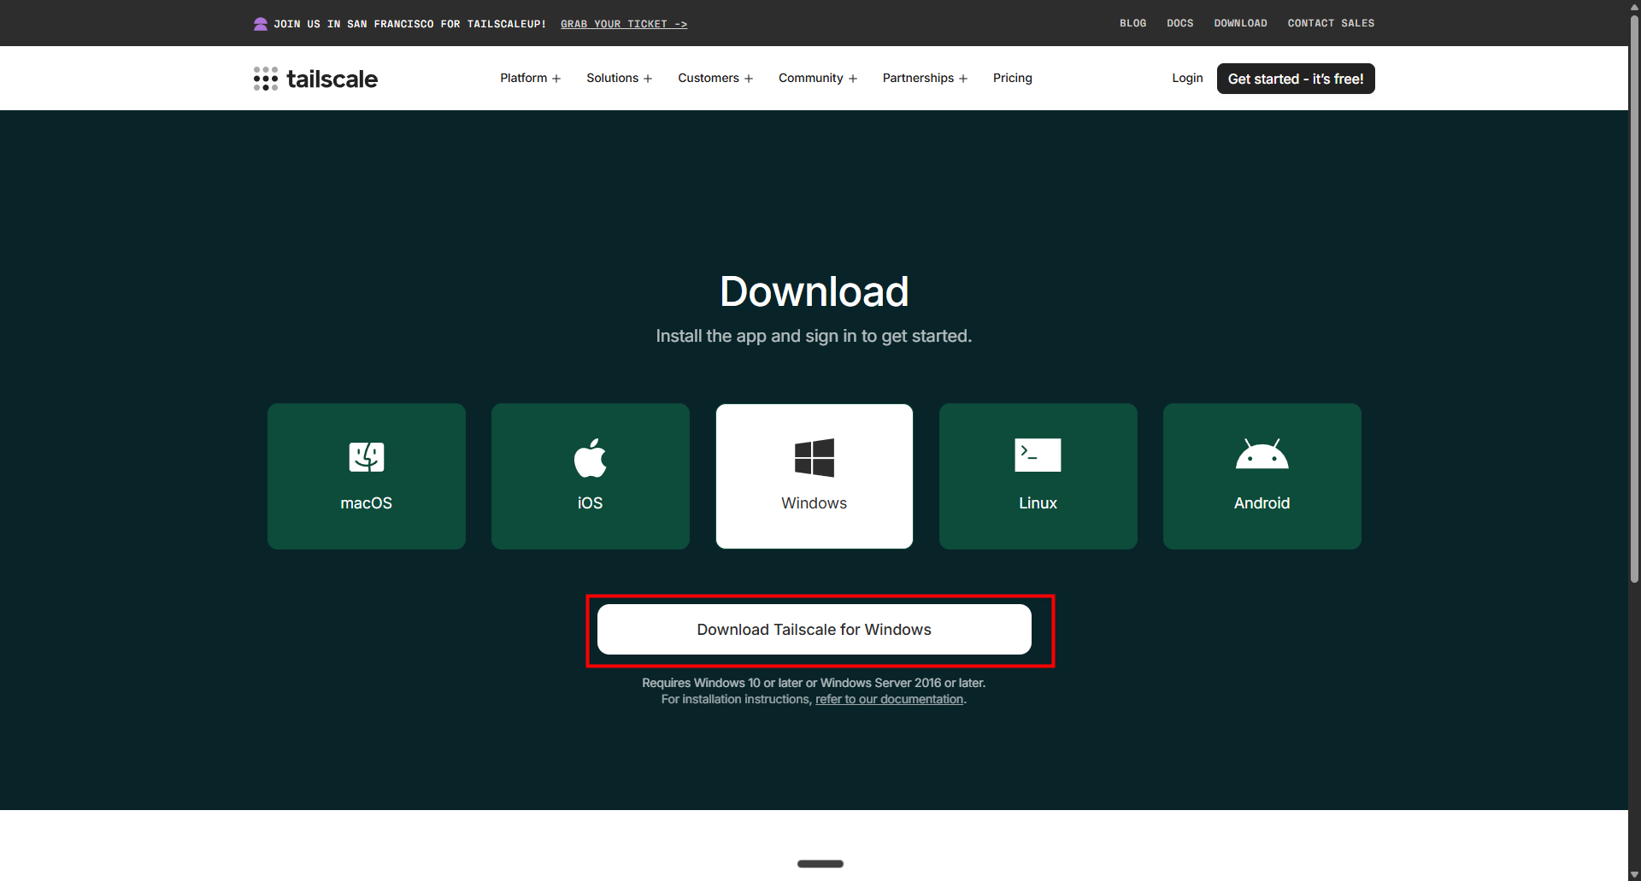The width and height of the screenshot is (1641, 881).
Task: Click the Linux terminal icon
Action: 1038,455
